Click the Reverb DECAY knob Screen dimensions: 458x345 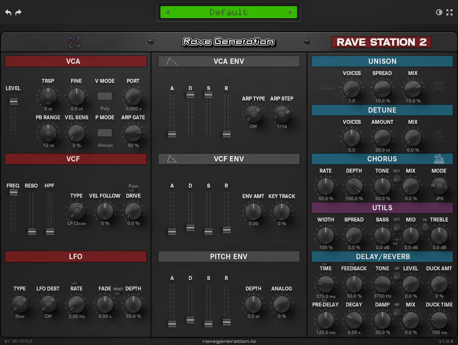pos(354,320)
